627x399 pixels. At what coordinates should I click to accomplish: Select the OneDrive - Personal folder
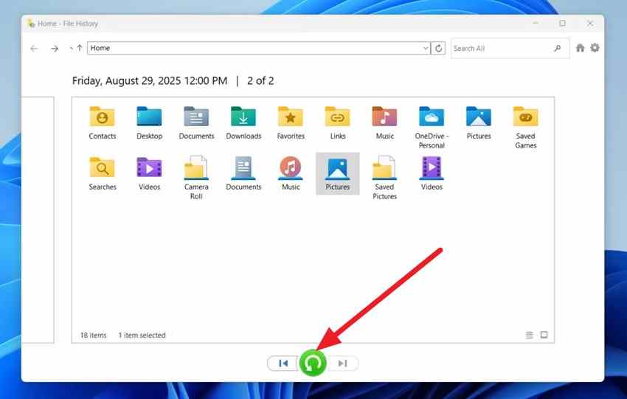click(432, 128)
